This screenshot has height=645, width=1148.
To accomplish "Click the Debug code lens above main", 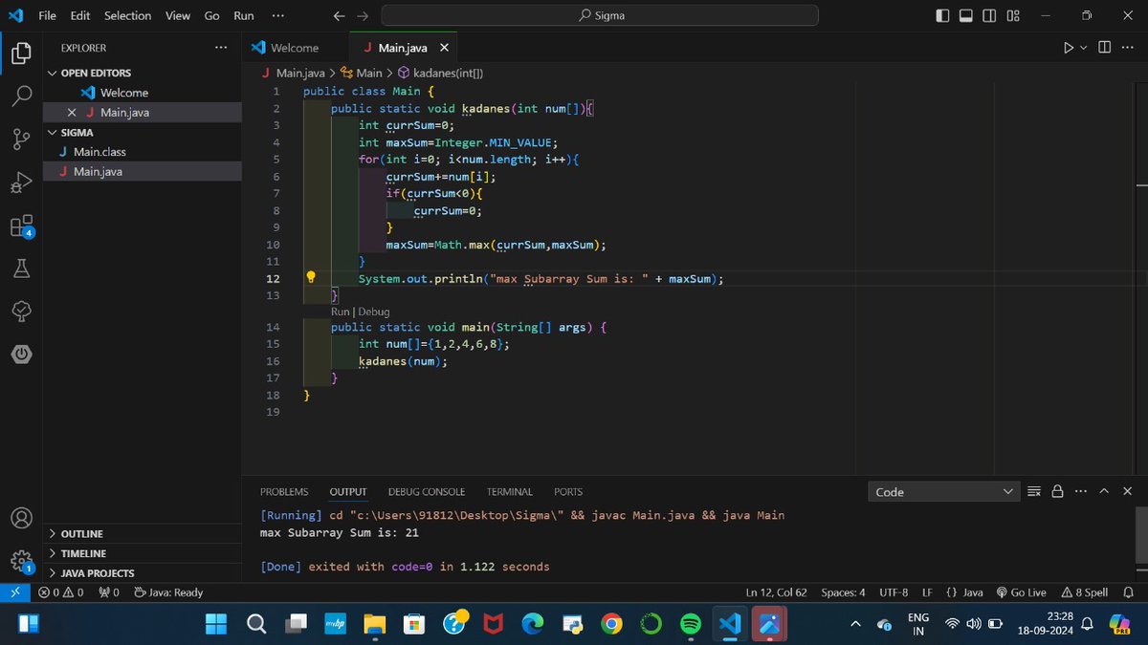I will 374,312.
